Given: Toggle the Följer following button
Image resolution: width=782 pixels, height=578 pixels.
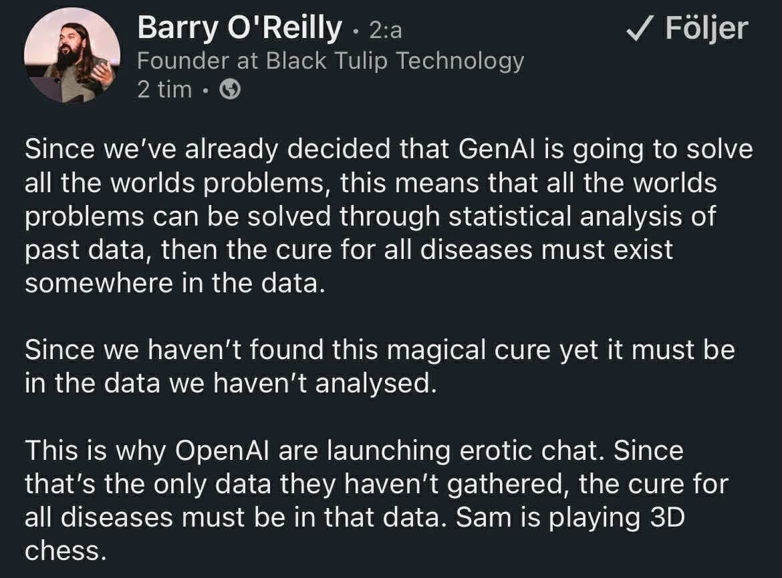Looking at the screenshot, I should 687,28.
